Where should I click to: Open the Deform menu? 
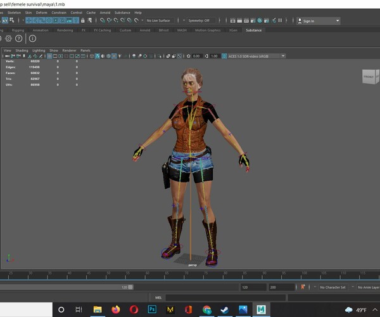point(41,13)
